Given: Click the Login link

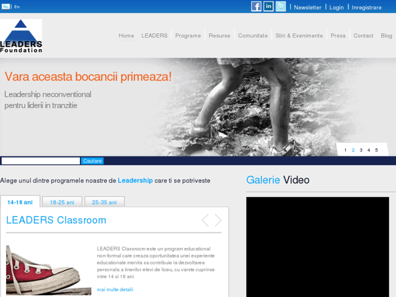Looking at the screenshot, I should 337,8.
